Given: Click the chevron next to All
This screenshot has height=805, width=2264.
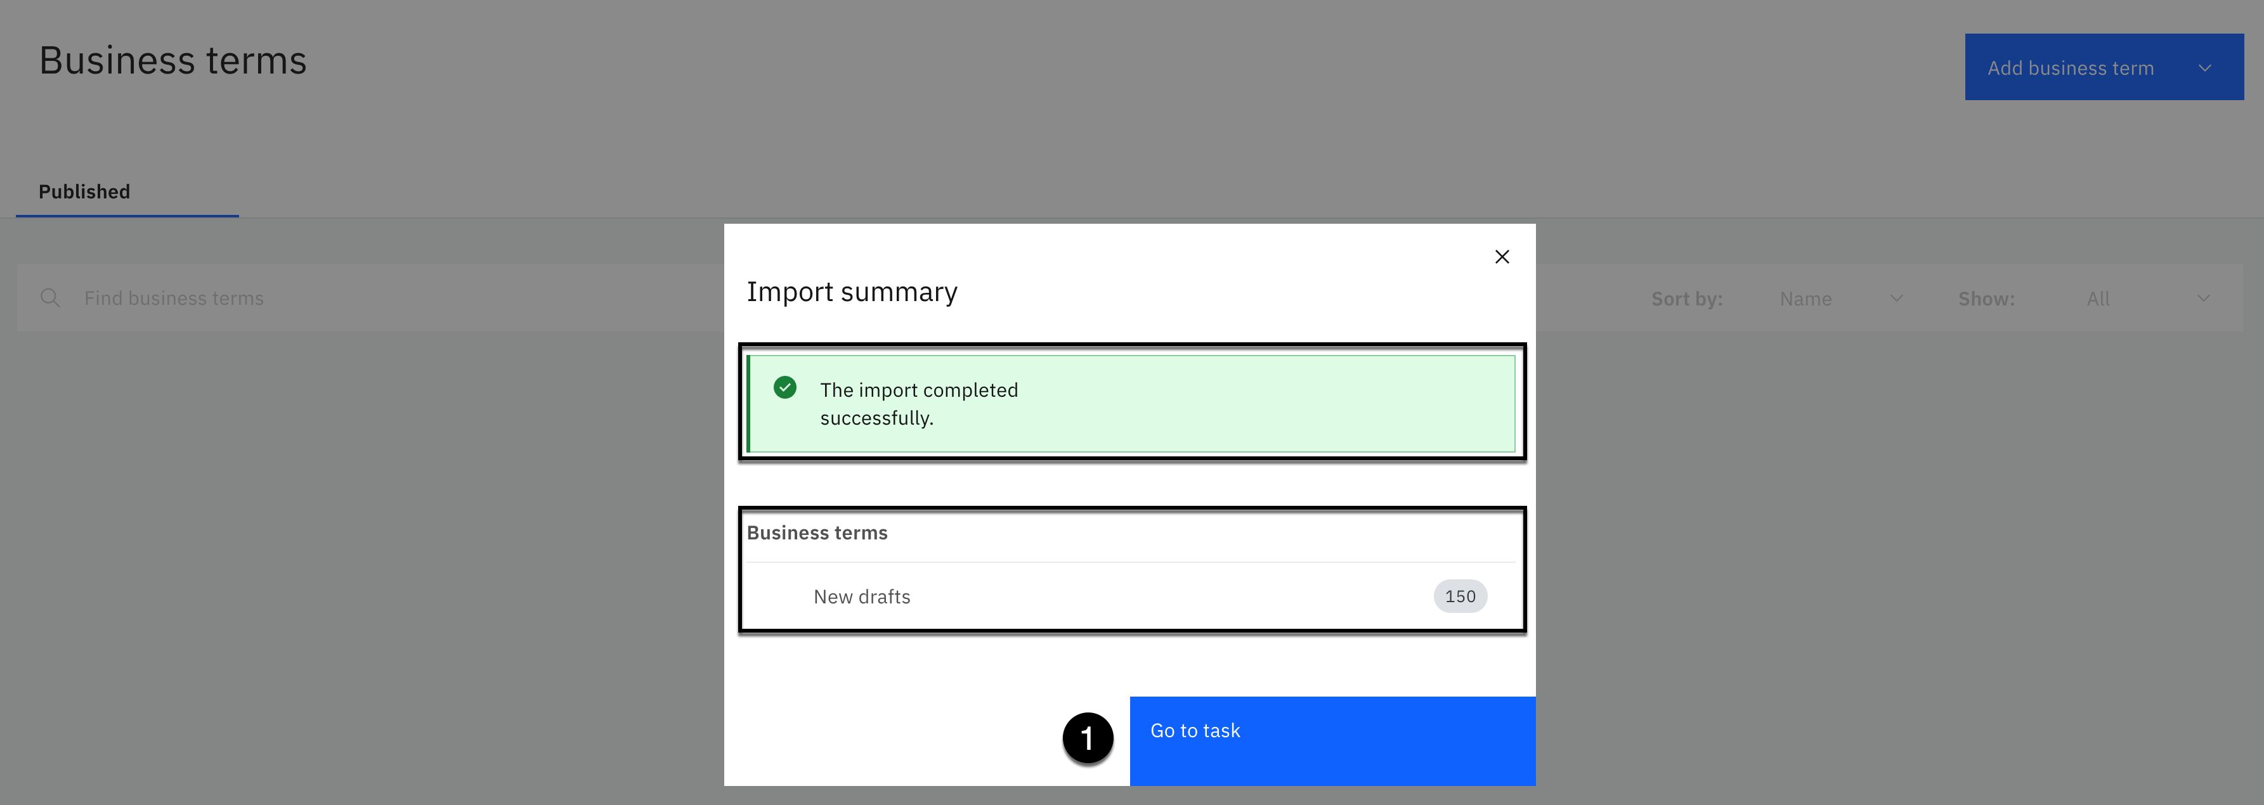Looking at the screenshot, I should coord(2203,298).
